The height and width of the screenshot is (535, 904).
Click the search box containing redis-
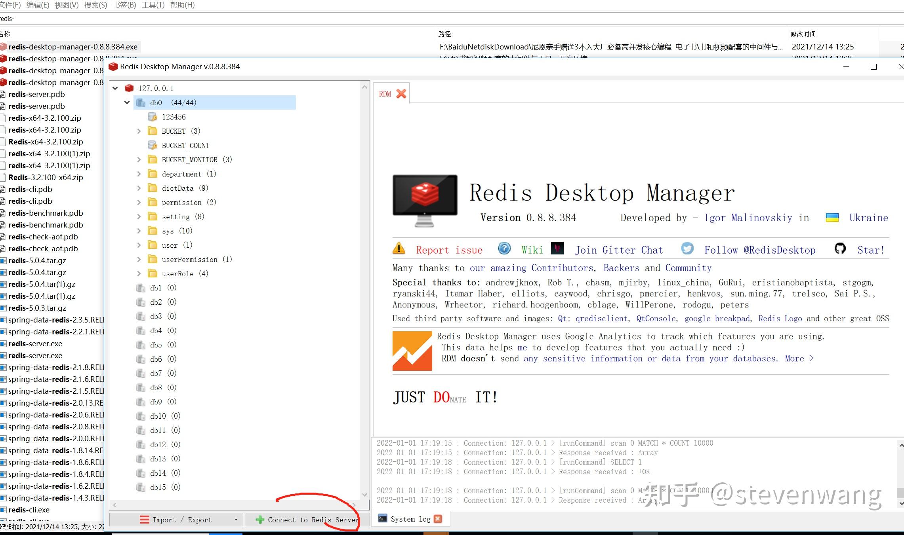pyautogui.click(x=452, y=19)
